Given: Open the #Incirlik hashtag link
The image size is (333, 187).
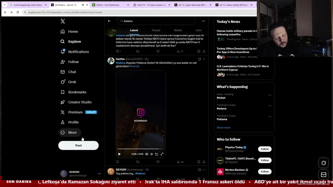Looking at the screenshot, I should 134,66.
